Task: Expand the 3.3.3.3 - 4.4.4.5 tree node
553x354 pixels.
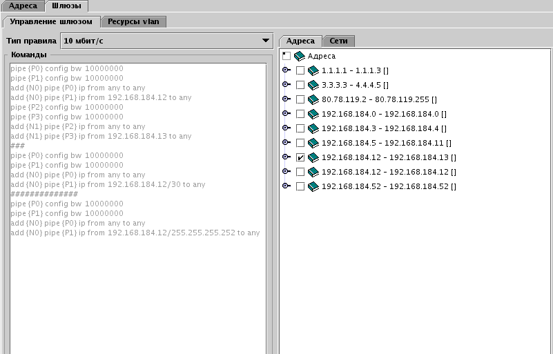Action: click(x=286, y=85)
